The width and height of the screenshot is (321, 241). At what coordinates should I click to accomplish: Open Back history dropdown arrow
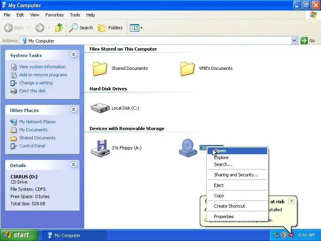coord(28,28)
